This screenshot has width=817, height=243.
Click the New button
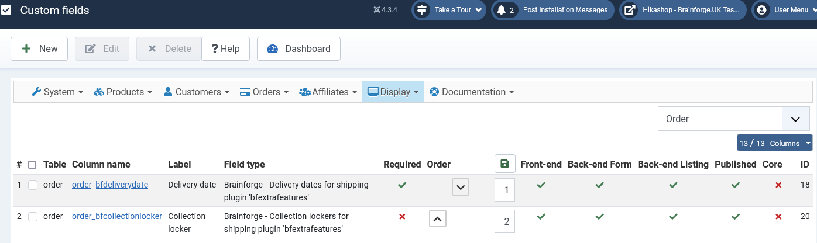39,49
